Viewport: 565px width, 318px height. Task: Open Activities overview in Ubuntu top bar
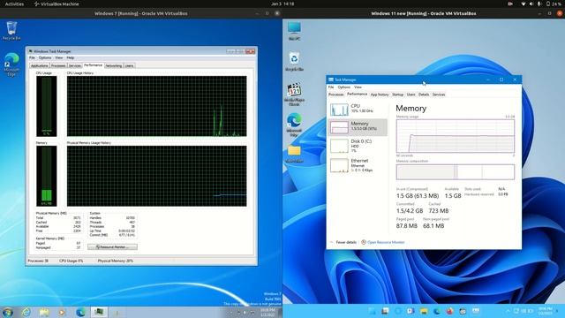(14, 4)
